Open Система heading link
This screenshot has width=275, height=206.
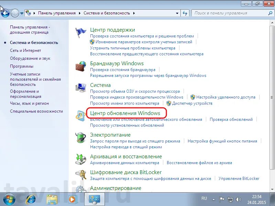click(100, 85)
